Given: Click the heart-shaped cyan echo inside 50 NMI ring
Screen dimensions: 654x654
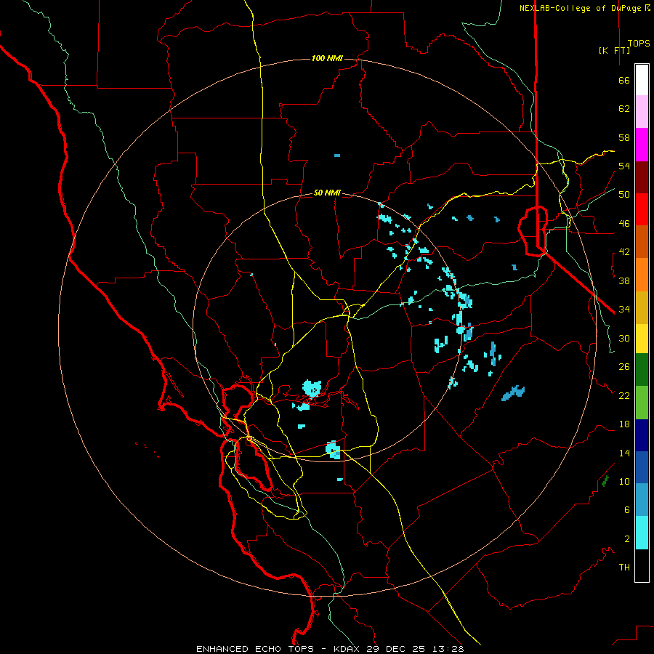Looking at the screenshot, I should [312, 388].
